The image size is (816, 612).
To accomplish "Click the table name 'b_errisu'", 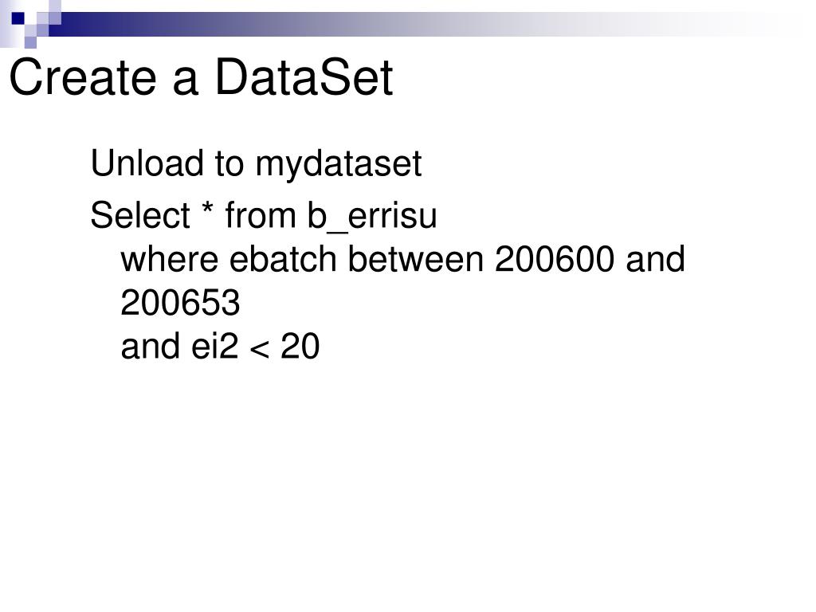I will pyautogui.click(x=372, y=216).
